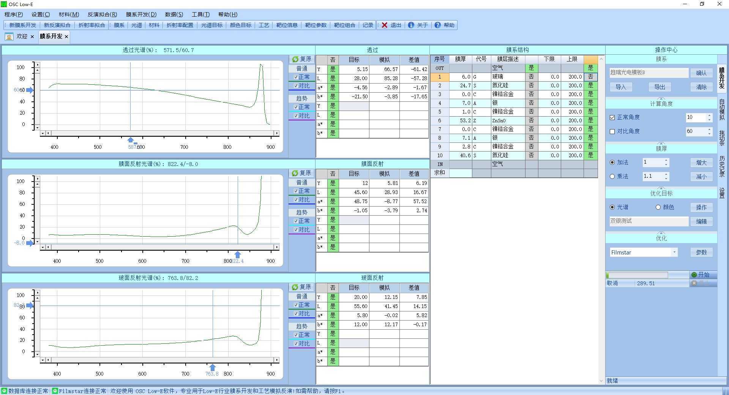Increase the 加法 step value with up arrow
729x395 pixels.
coord(666,161)
